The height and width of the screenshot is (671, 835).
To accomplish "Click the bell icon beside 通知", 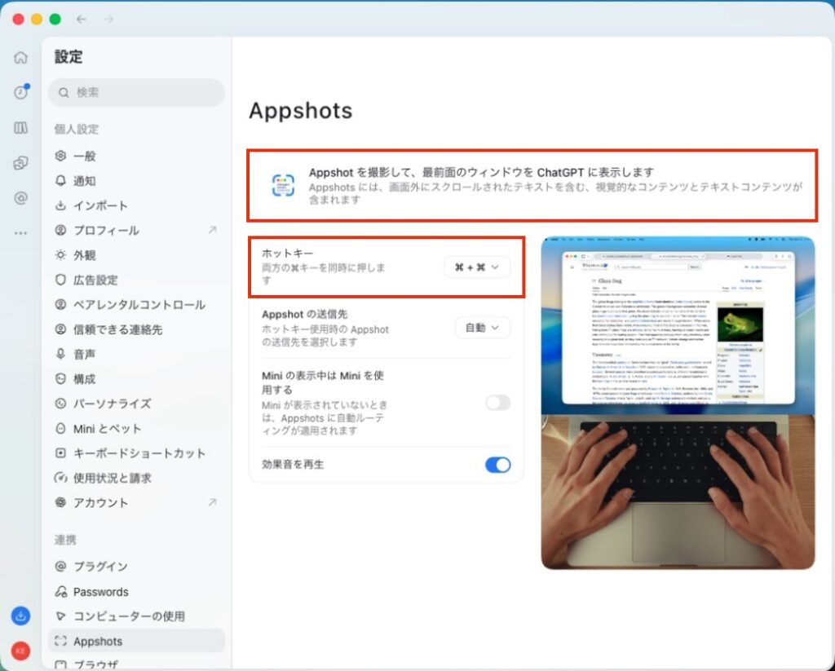I will pyautogui.click(x=60, y=181).
